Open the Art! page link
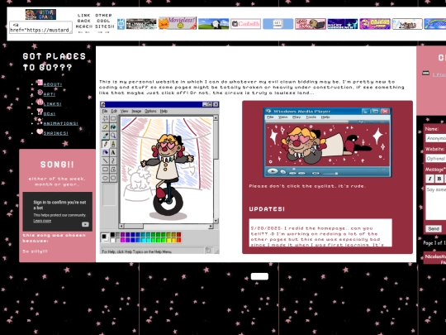Screen dimensions: 446x335 pos(50,94)
